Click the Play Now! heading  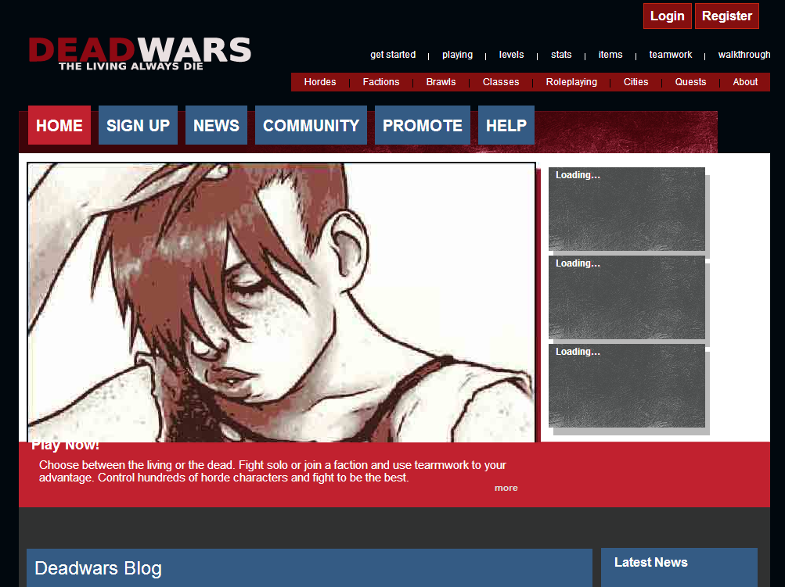tap(65, 446)
